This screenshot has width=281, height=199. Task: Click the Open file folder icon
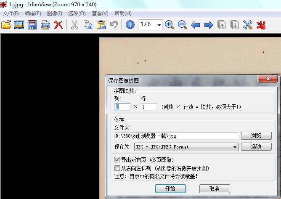[6, 25]
